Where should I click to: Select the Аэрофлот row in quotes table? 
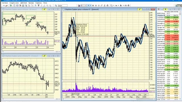168,52
